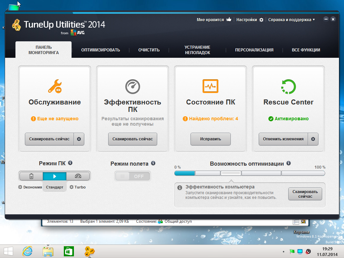Select Turbo speedometer mode

point(78,176)
